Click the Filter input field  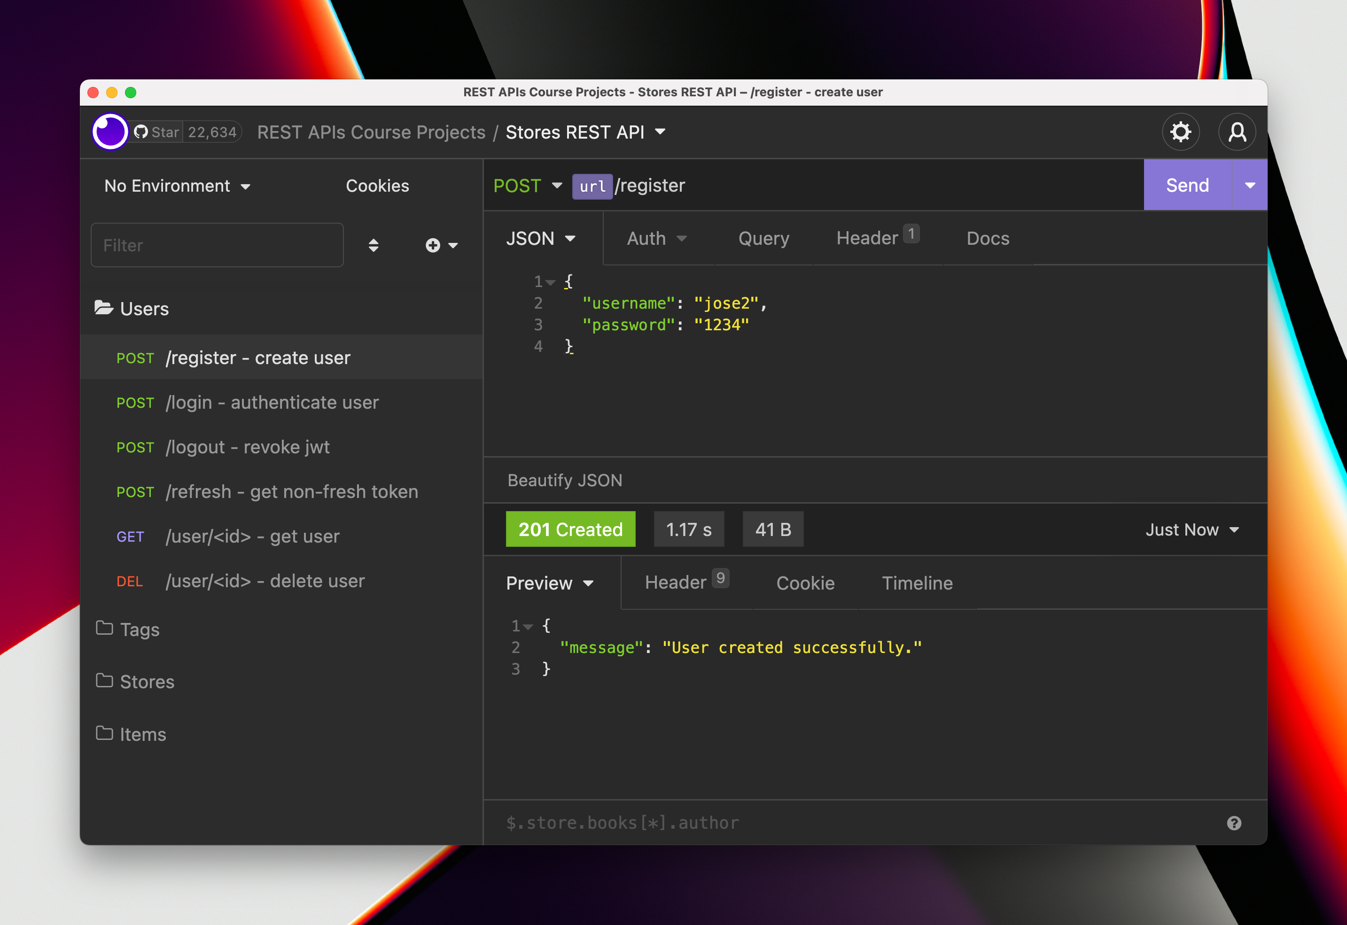218,245
